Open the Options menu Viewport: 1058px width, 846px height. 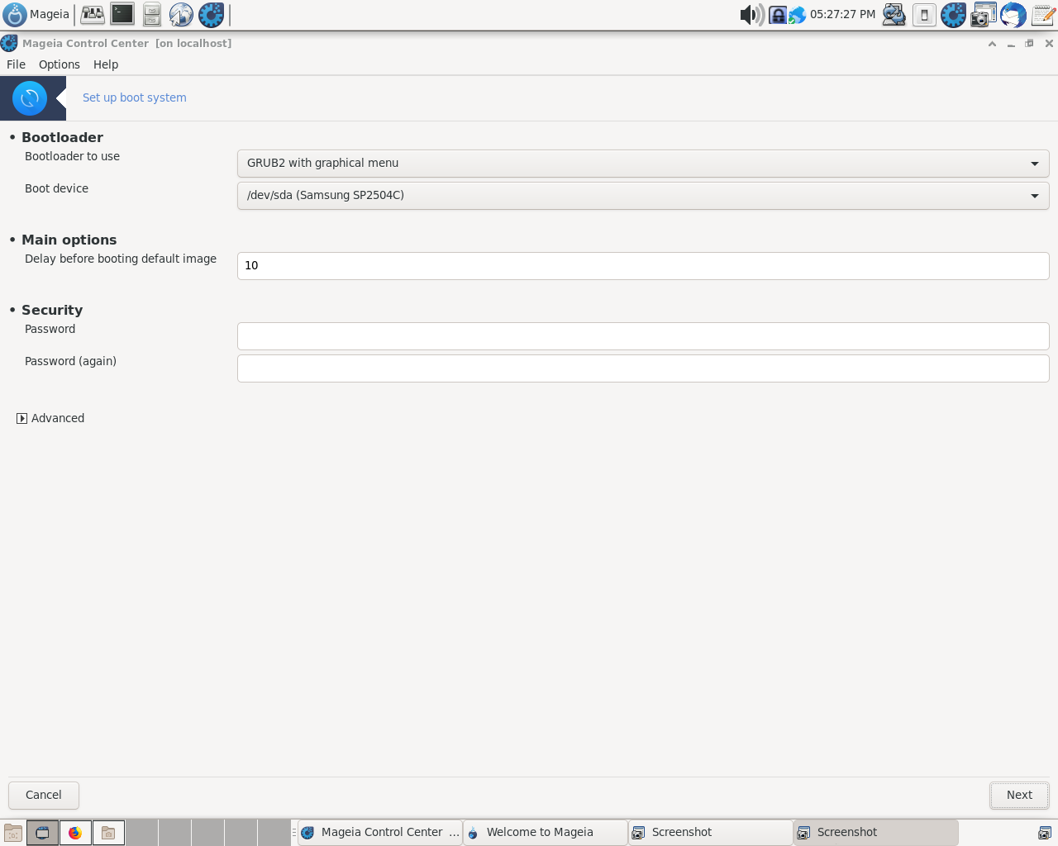tap(60, 64)
